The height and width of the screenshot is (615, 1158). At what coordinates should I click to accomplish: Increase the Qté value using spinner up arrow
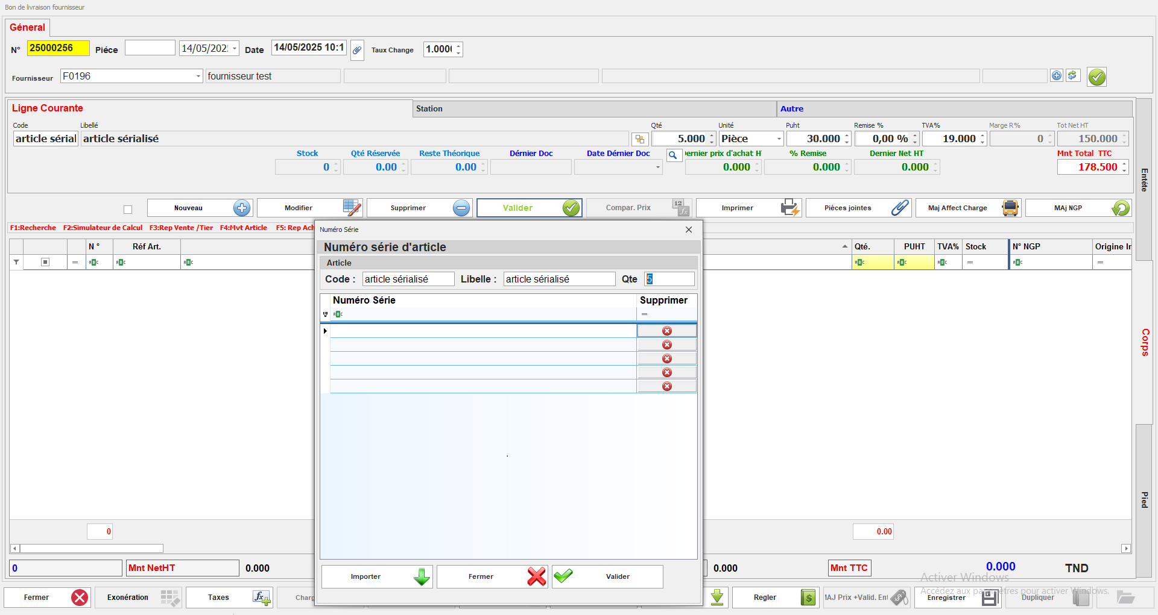[x=712, y=135]
